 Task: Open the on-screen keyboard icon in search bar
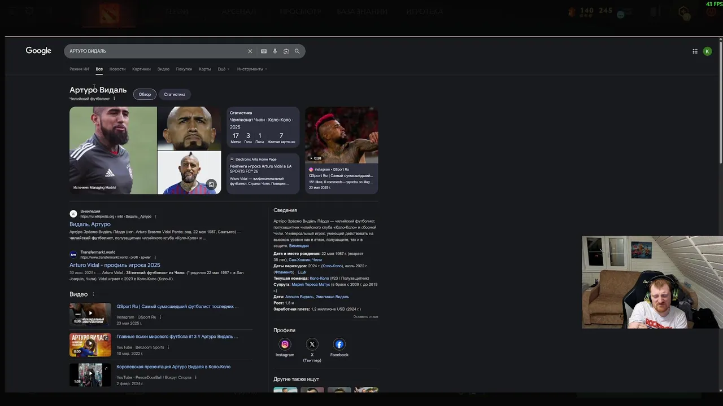264,51
